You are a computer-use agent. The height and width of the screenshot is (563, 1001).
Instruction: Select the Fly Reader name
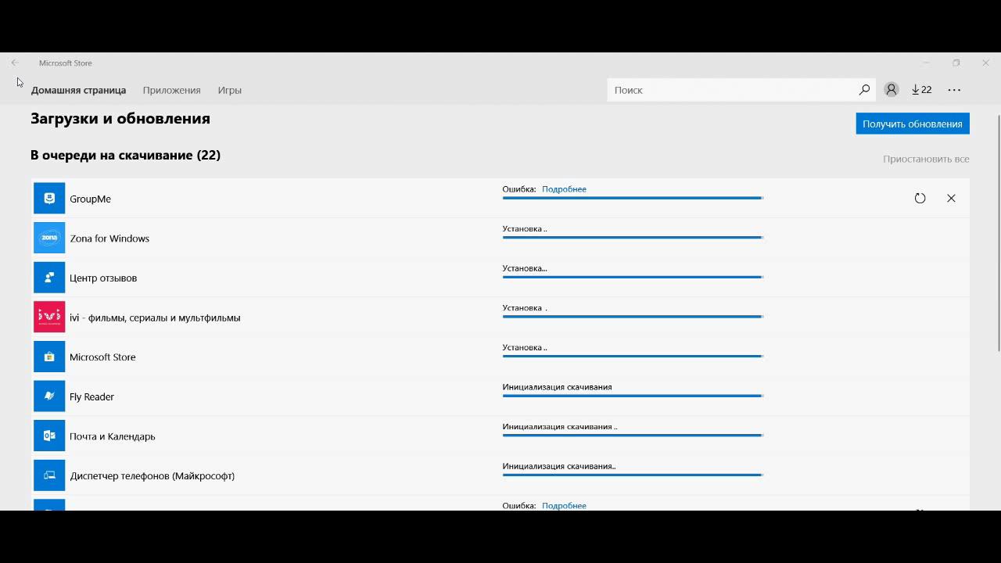tap(91, 396)
